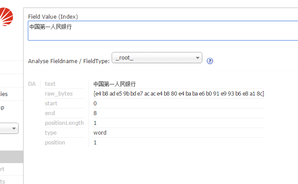Screen dimensions: 298x184
Task: Click the 'position' row label
Action: (x=55, y=143)
